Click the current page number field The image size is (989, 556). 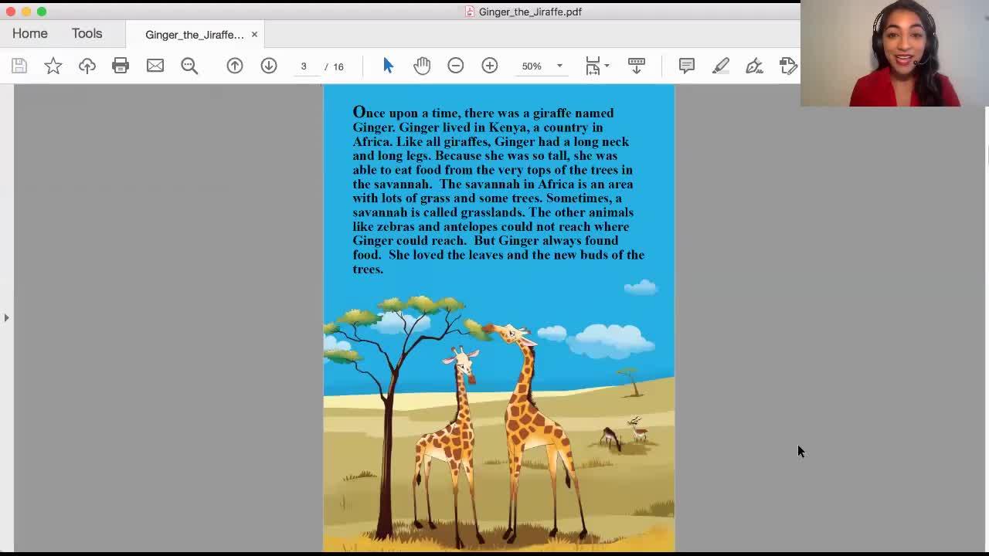[x=304, y=66]
